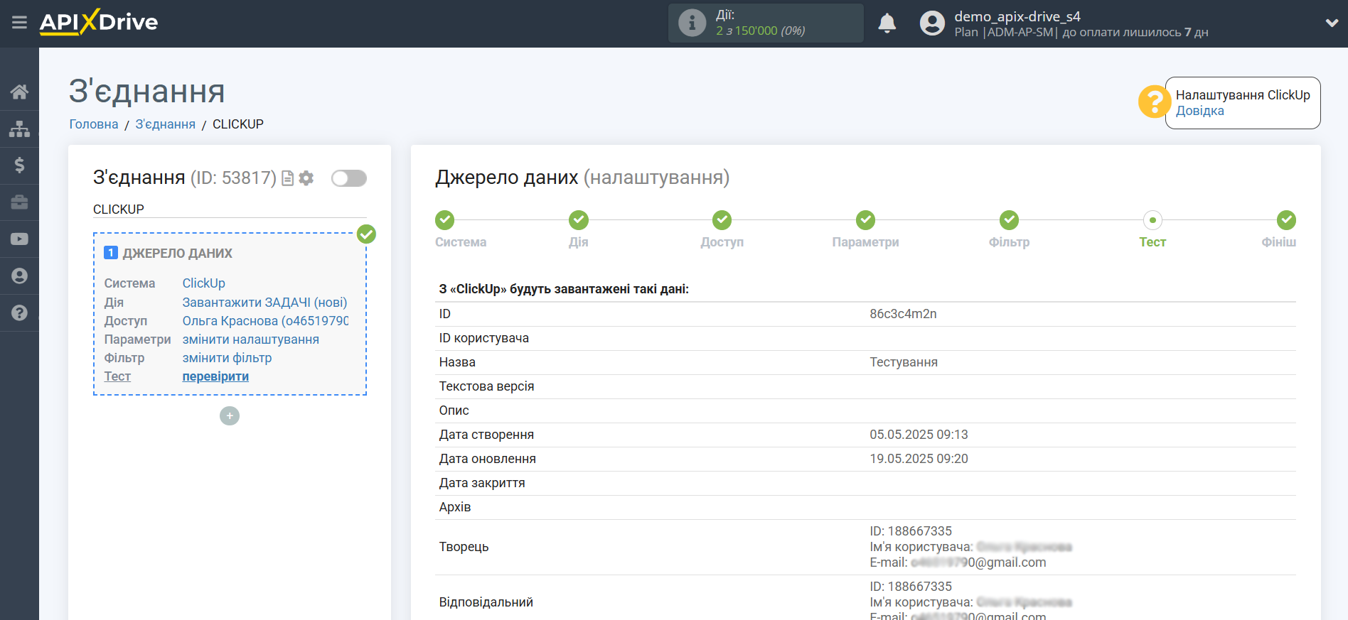1348x620 pixels.
Task: Add a new block with plus button
Action: 230,415
